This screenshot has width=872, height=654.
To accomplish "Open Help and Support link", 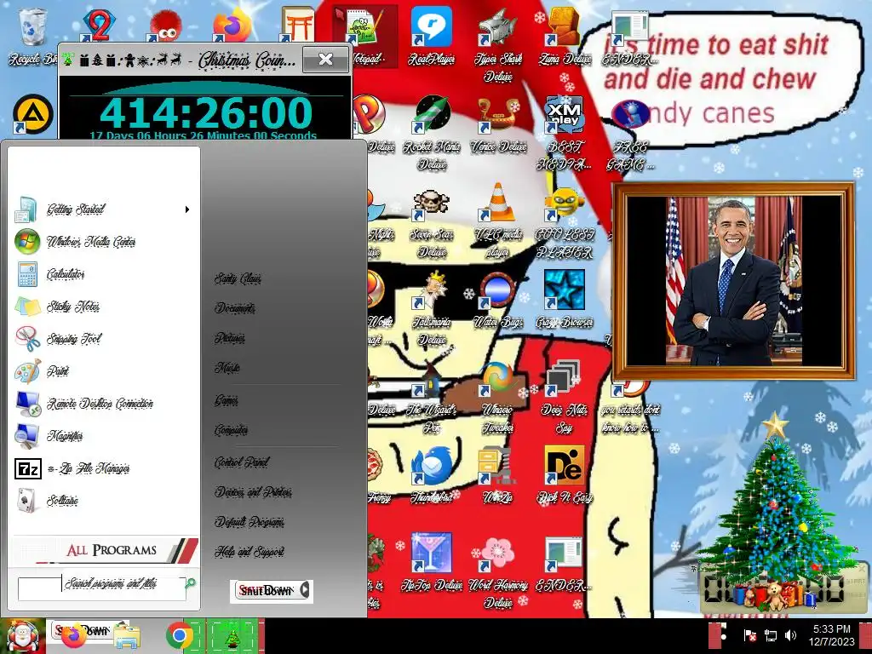I will pyautogui.click(x=250, y=551).
